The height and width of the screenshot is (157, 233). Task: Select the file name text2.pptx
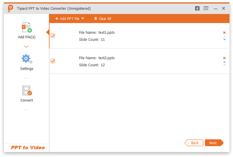coord(106,58)
